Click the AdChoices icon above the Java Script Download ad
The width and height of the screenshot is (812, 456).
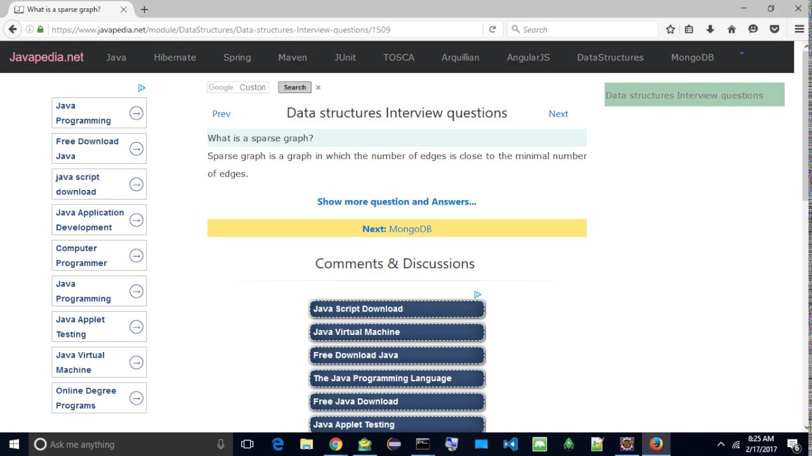(x=478, y=294)
